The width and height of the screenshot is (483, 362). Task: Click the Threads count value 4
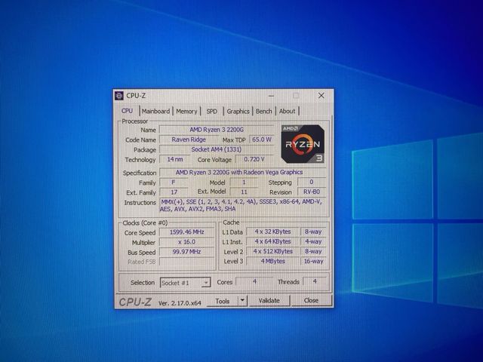[315, 281]
